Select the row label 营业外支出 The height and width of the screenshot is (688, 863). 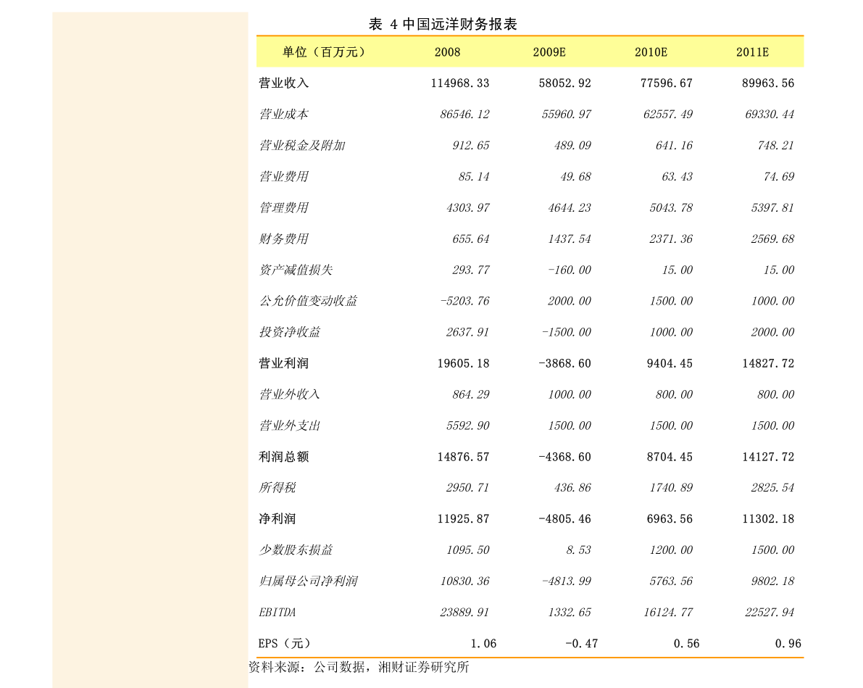pyautogui.click(x=290, y=426)
